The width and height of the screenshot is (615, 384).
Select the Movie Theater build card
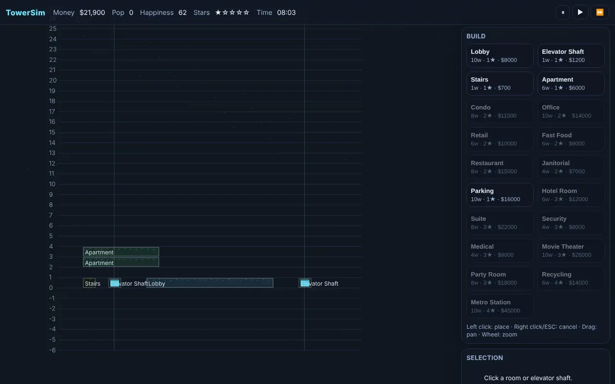click(x=571, y=251)
